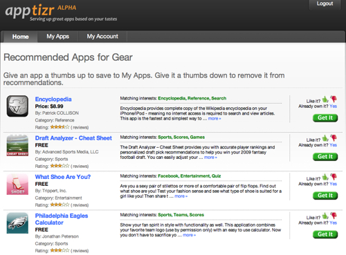Open the Draft Analyzer Cheat Sheet icon

pos(17,145)
